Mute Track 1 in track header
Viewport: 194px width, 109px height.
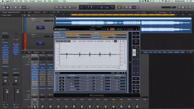point(32,21)
